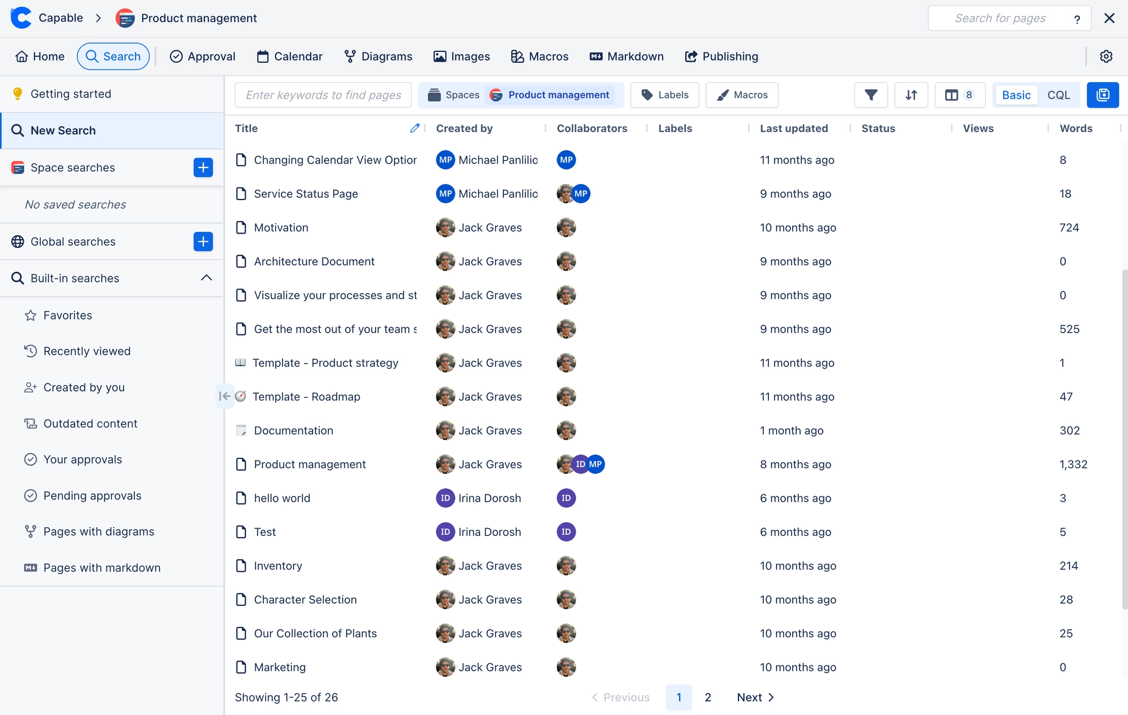Click the save search icon
The image size is (1128, 715).
coord(1103,95)
